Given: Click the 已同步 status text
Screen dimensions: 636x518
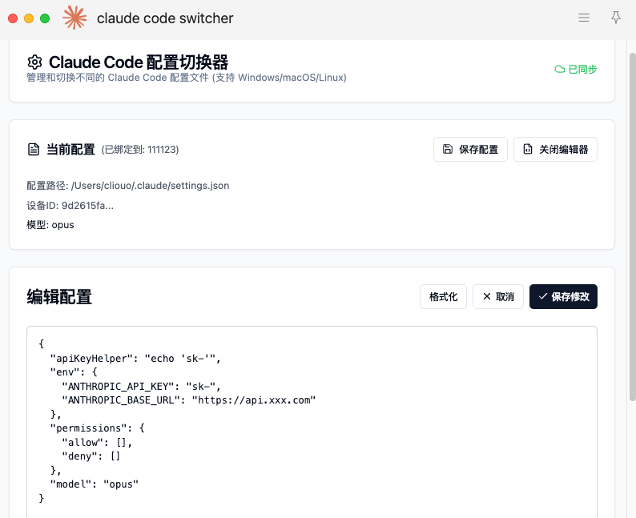Looking at the screenshot, I should coord(582,70).
